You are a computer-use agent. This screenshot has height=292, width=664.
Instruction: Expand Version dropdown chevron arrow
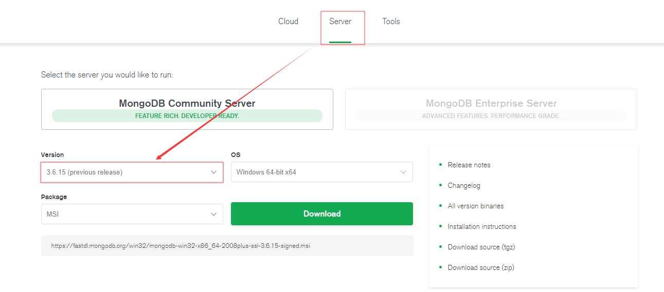pyautogui.click(x=214, y=172)
